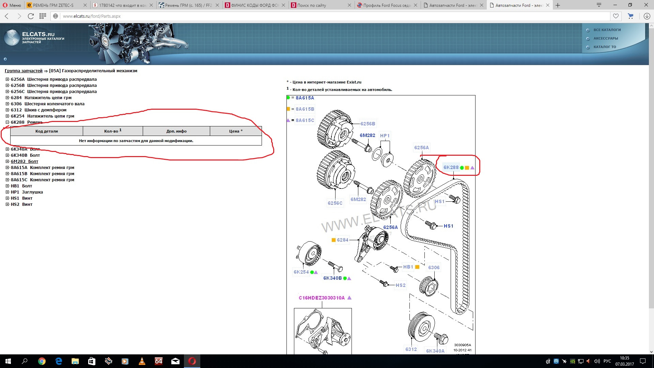Click C16HDEZ3030310A label in diagram
The height and width of the screenshot is (368, 654).
(x=322, y=298)
